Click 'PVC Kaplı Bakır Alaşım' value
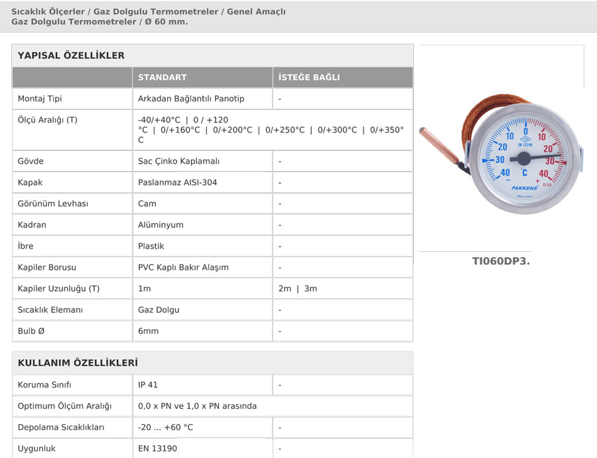597x458 pixels. point(183,267)
